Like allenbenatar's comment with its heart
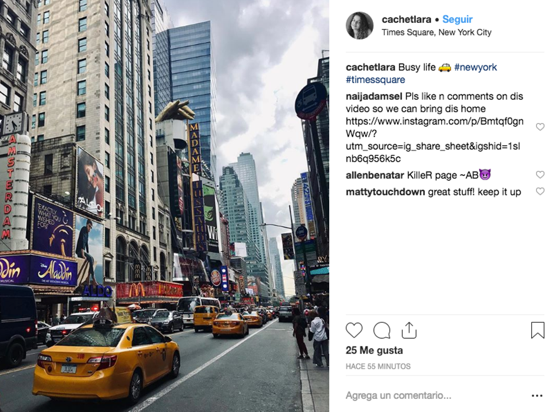Screen dimensions: 559x412 click(540, 174)
